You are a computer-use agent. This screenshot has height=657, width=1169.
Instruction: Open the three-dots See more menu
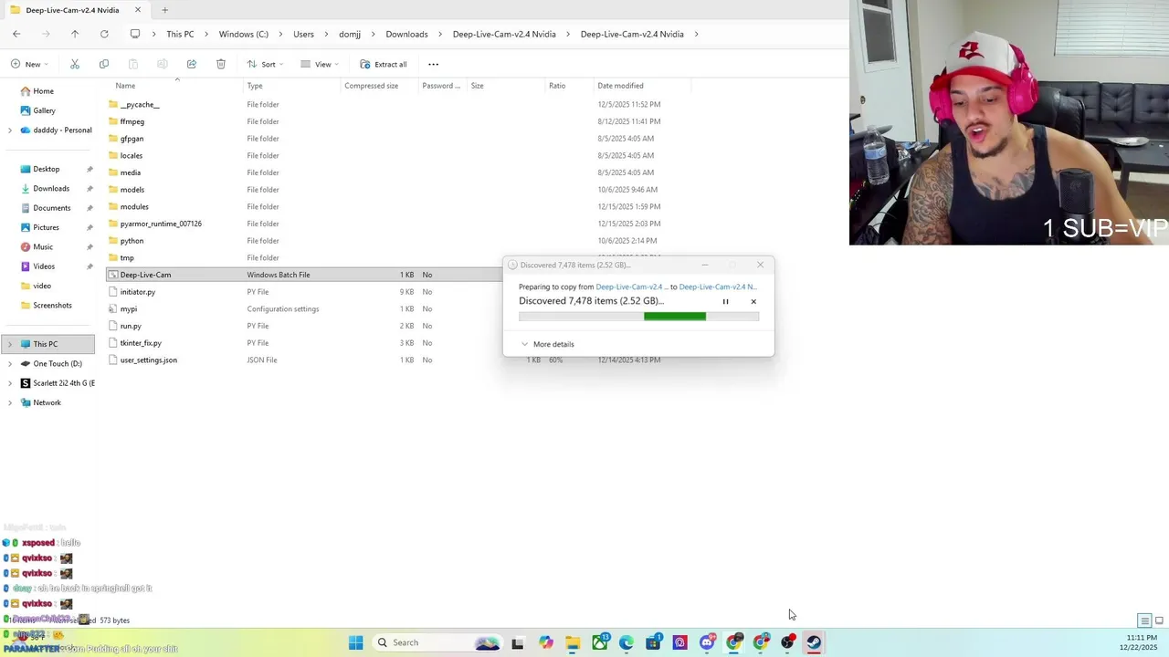pyautogui.click(x=434, y=64)
